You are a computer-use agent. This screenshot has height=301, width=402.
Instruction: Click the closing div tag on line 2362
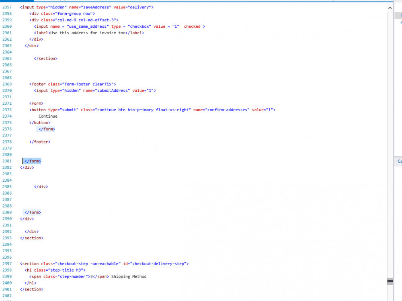[37, 39]
